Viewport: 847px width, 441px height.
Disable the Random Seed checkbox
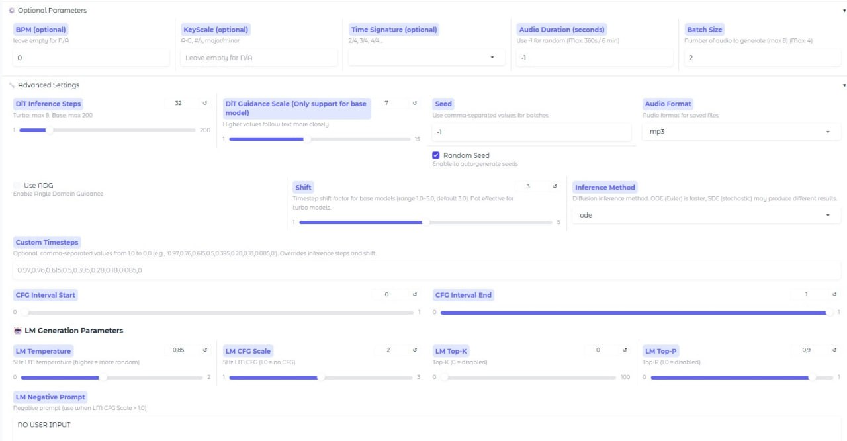tap(436, 155)
